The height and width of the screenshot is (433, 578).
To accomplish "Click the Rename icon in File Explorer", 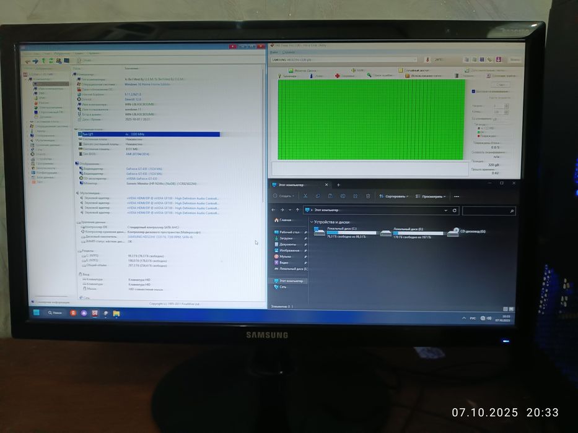I will point(343,196).
